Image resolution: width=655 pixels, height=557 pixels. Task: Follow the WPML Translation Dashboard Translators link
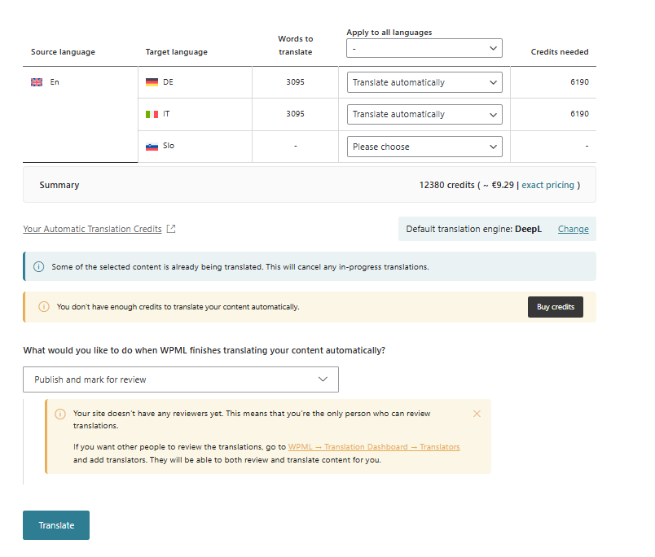(x=374, y=447)
